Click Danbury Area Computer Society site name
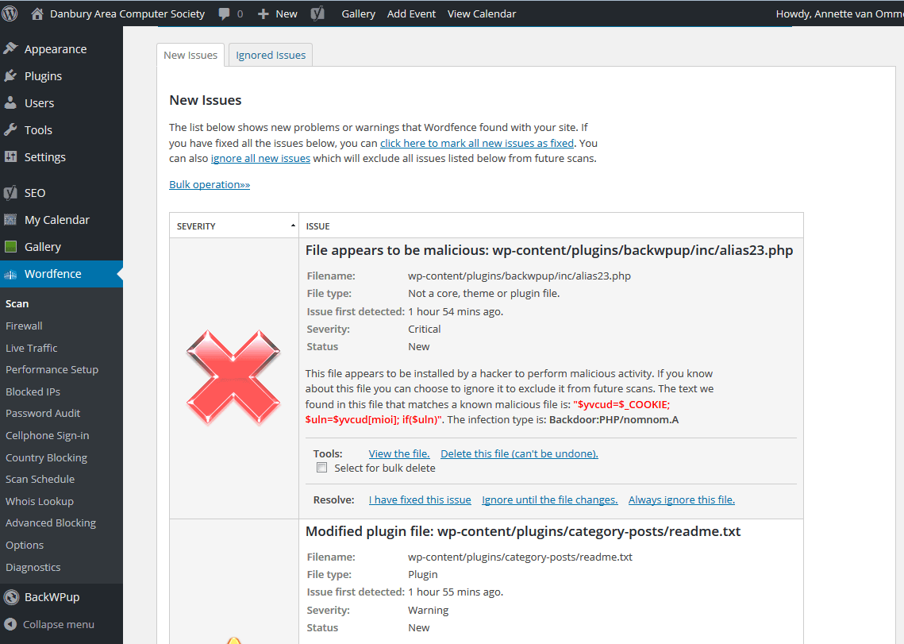904x644 pixels. pyautogui.click(x=128, y=13)
